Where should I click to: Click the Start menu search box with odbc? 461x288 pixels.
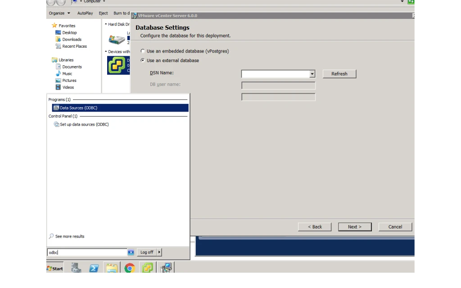[87, 252]
